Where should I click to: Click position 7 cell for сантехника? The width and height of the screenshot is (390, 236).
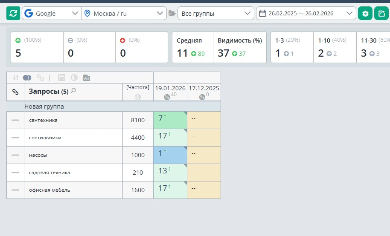pos(170,120)
